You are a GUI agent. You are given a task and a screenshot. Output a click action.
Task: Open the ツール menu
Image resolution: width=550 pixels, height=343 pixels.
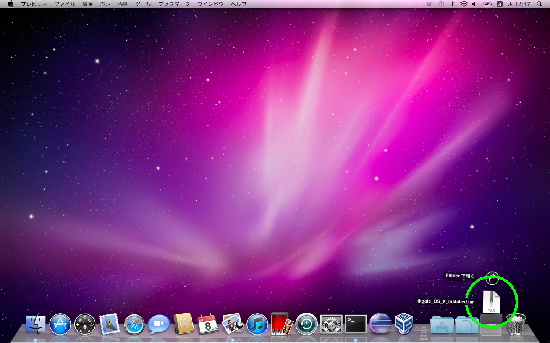(x=143, y=4)
